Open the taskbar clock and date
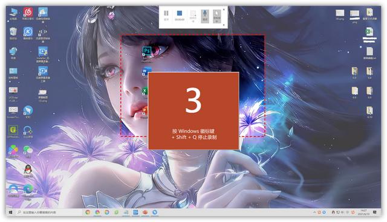Viewport: 387px width, 222px height. (363, 212)
